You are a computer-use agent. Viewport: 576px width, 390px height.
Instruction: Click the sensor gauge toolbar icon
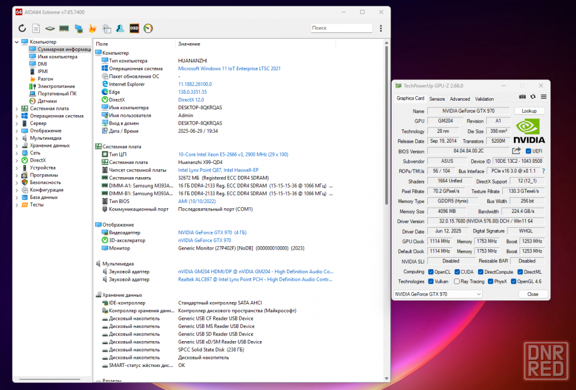click(148, 28)
